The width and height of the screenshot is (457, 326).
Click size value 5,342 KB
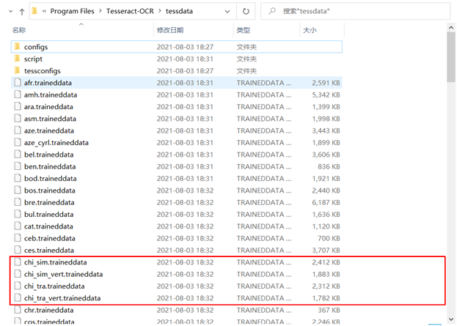326,95
